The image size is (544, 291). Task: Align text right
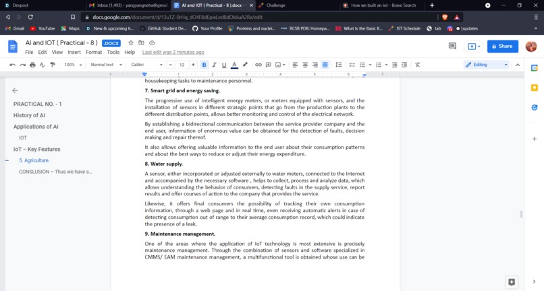coord(315,65)
